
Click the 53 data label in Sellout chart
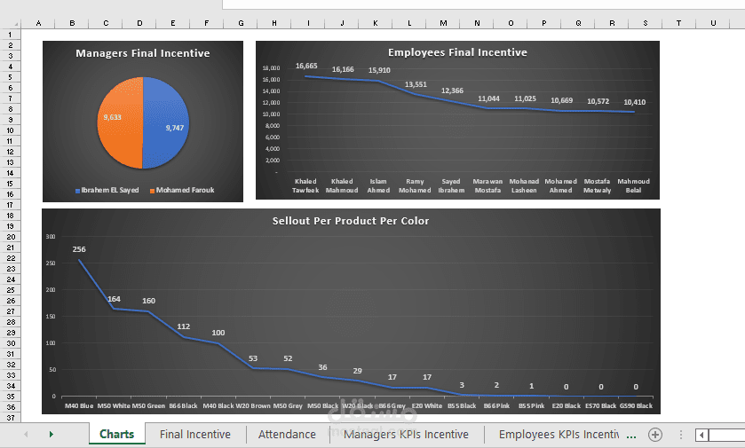(x=253, y=358)
